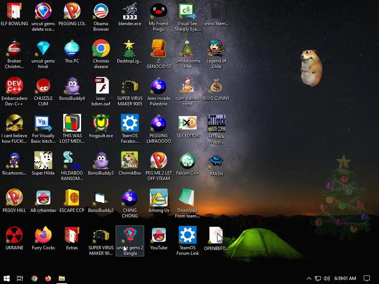Click the Obama Browser shortcut

[101, 11]
